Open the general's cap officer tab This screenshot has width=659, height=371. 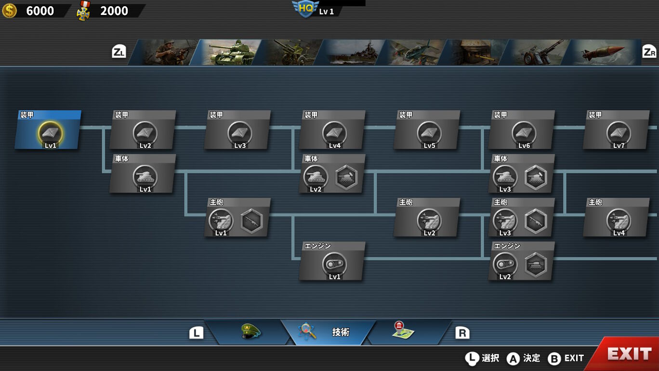coord(250,332)
